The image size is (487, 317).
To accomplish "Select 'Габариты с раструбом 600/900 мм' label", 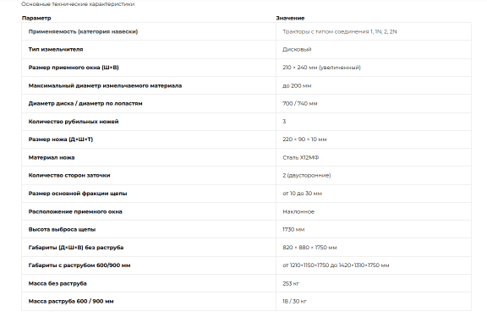I will (79, 265).
